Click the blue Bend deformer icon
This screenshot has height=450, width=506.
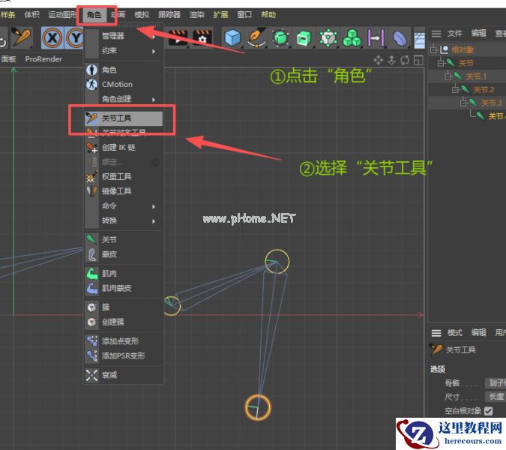(x=400, y=38)
